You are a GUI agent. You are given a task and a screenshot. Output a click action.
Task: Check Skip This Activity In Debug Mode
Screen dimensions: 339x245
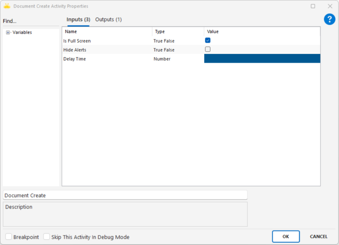coord(47,237)
